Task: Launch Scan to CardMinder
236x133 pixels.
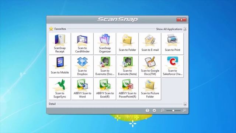Action: 82,44
